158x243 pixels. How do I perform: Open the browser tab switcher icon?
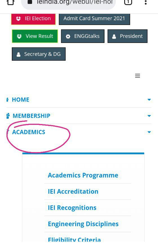click(128, 2)
